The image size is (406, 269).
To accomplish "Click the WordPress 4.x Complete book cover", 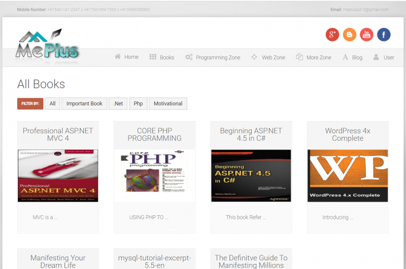I will (x=348, y=176).
